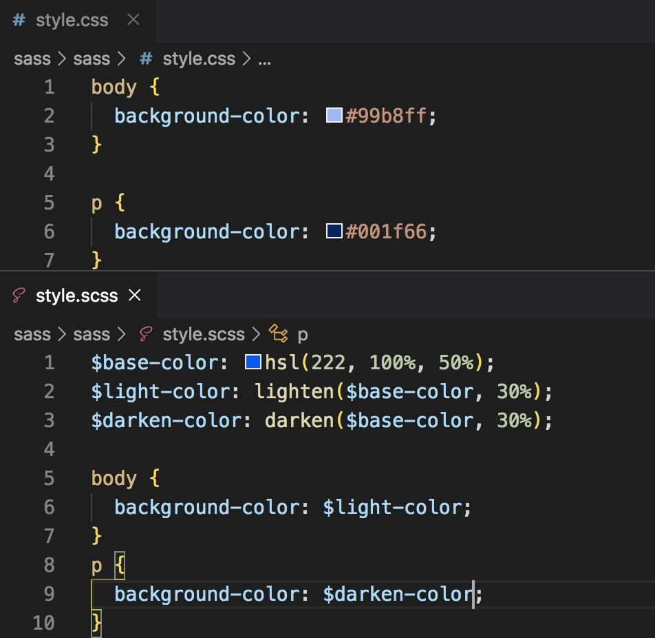Click '$darken-color' value on line 9 of style.scss
The height and width of the screenshot is (638, 655).
pos(398,595)
